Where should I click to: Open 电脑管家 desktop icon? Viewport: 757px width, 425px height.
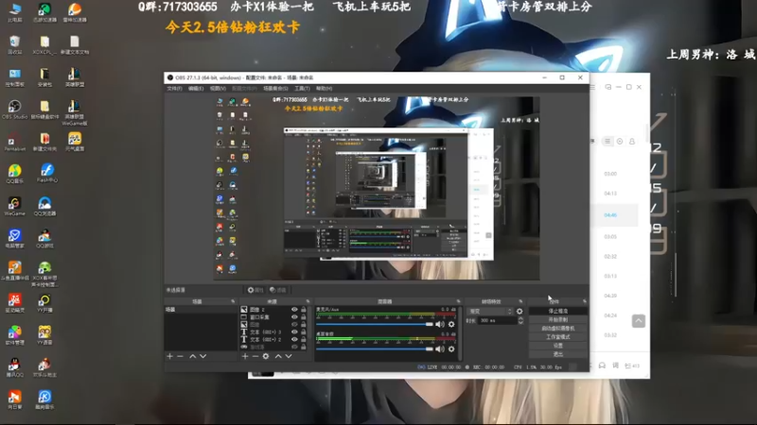click(x=14, y=239)
